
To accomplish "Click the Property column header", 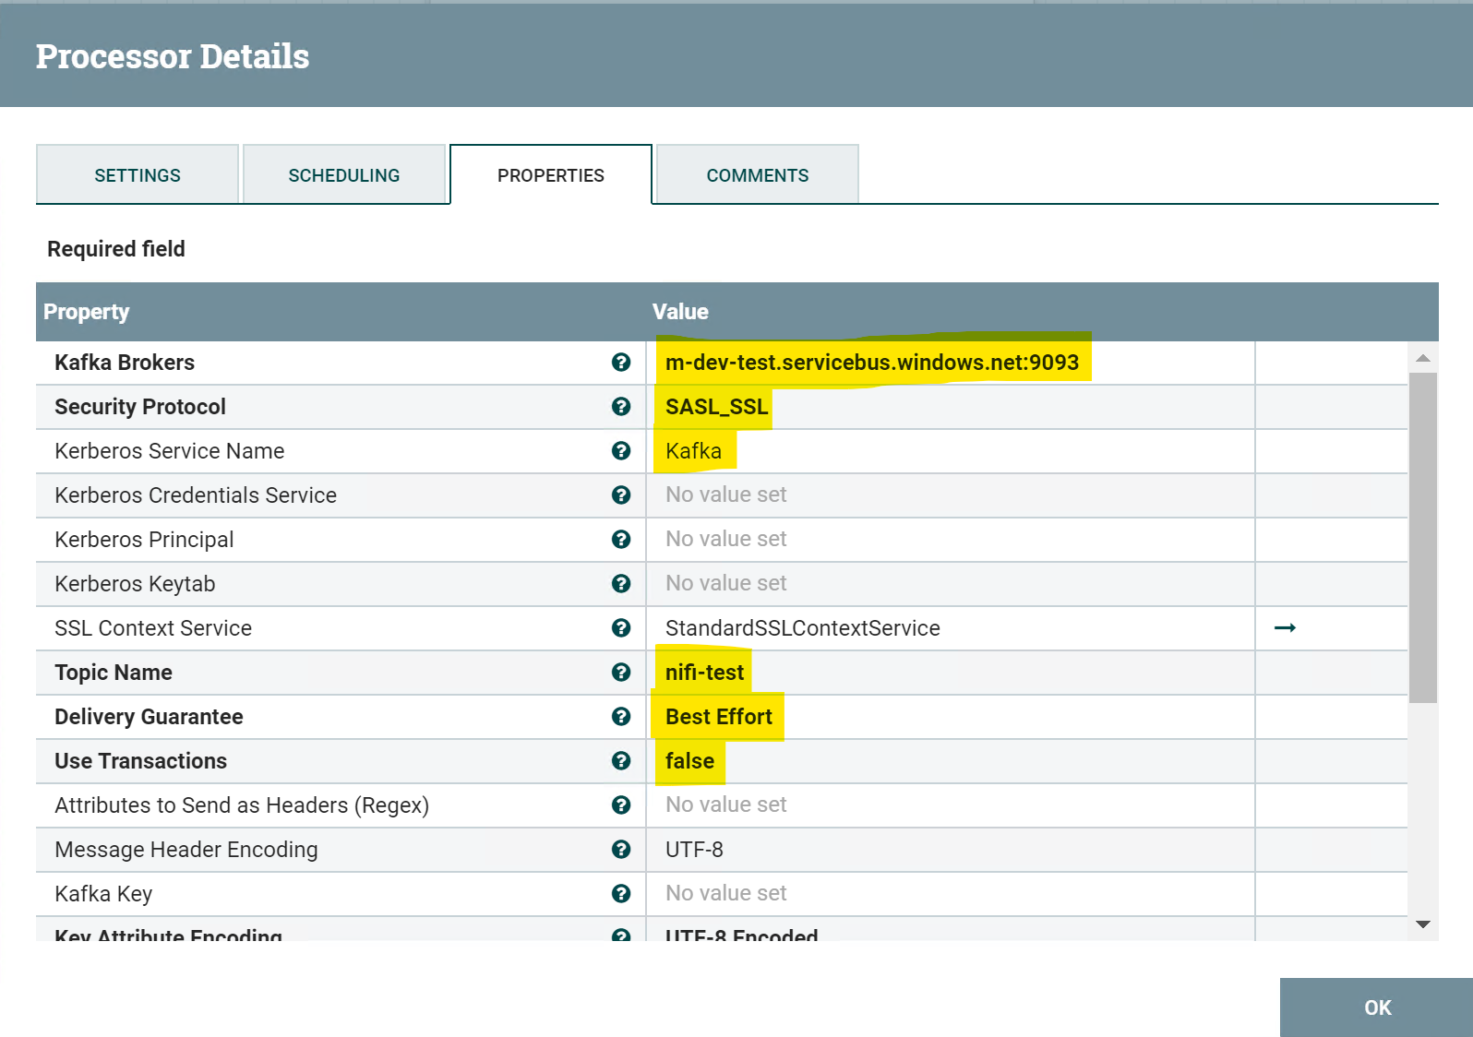I will click(x=87, y=312).
